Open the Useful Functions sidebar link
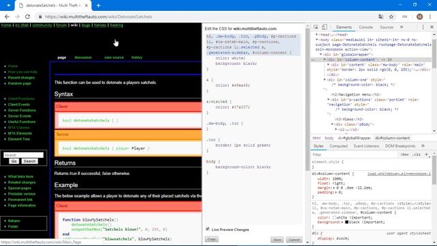437x246 pixels. [21, 122]
